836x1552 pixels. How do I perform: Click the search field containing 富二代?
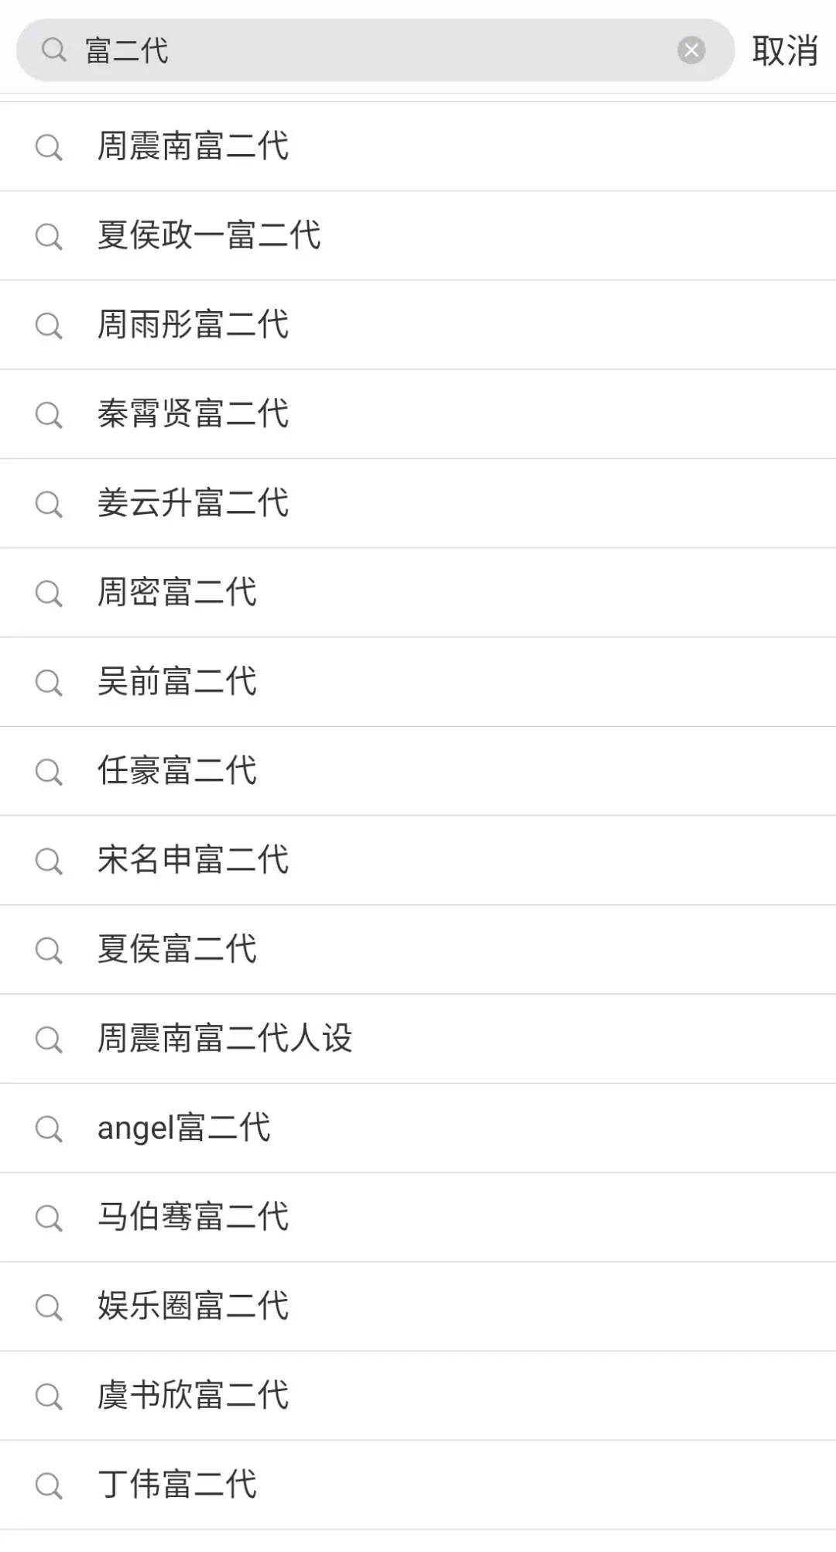(372, 51)
